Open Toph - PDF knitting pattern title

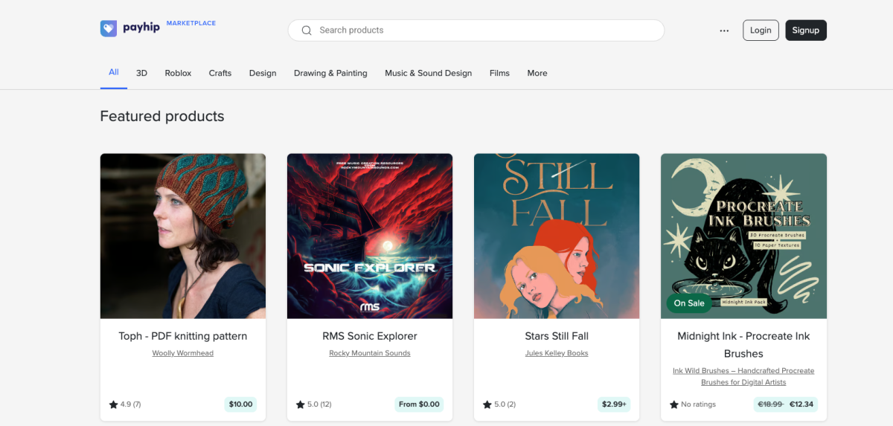point(183,336)
